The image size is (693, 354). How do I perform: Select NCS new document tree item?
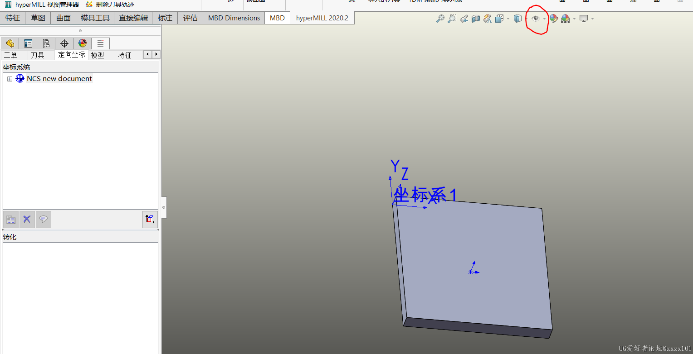(59, 79)
